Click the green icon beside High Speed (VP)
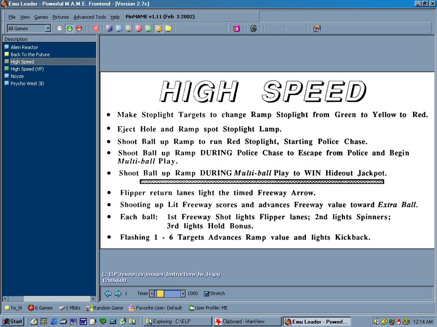 click(7, 69)
